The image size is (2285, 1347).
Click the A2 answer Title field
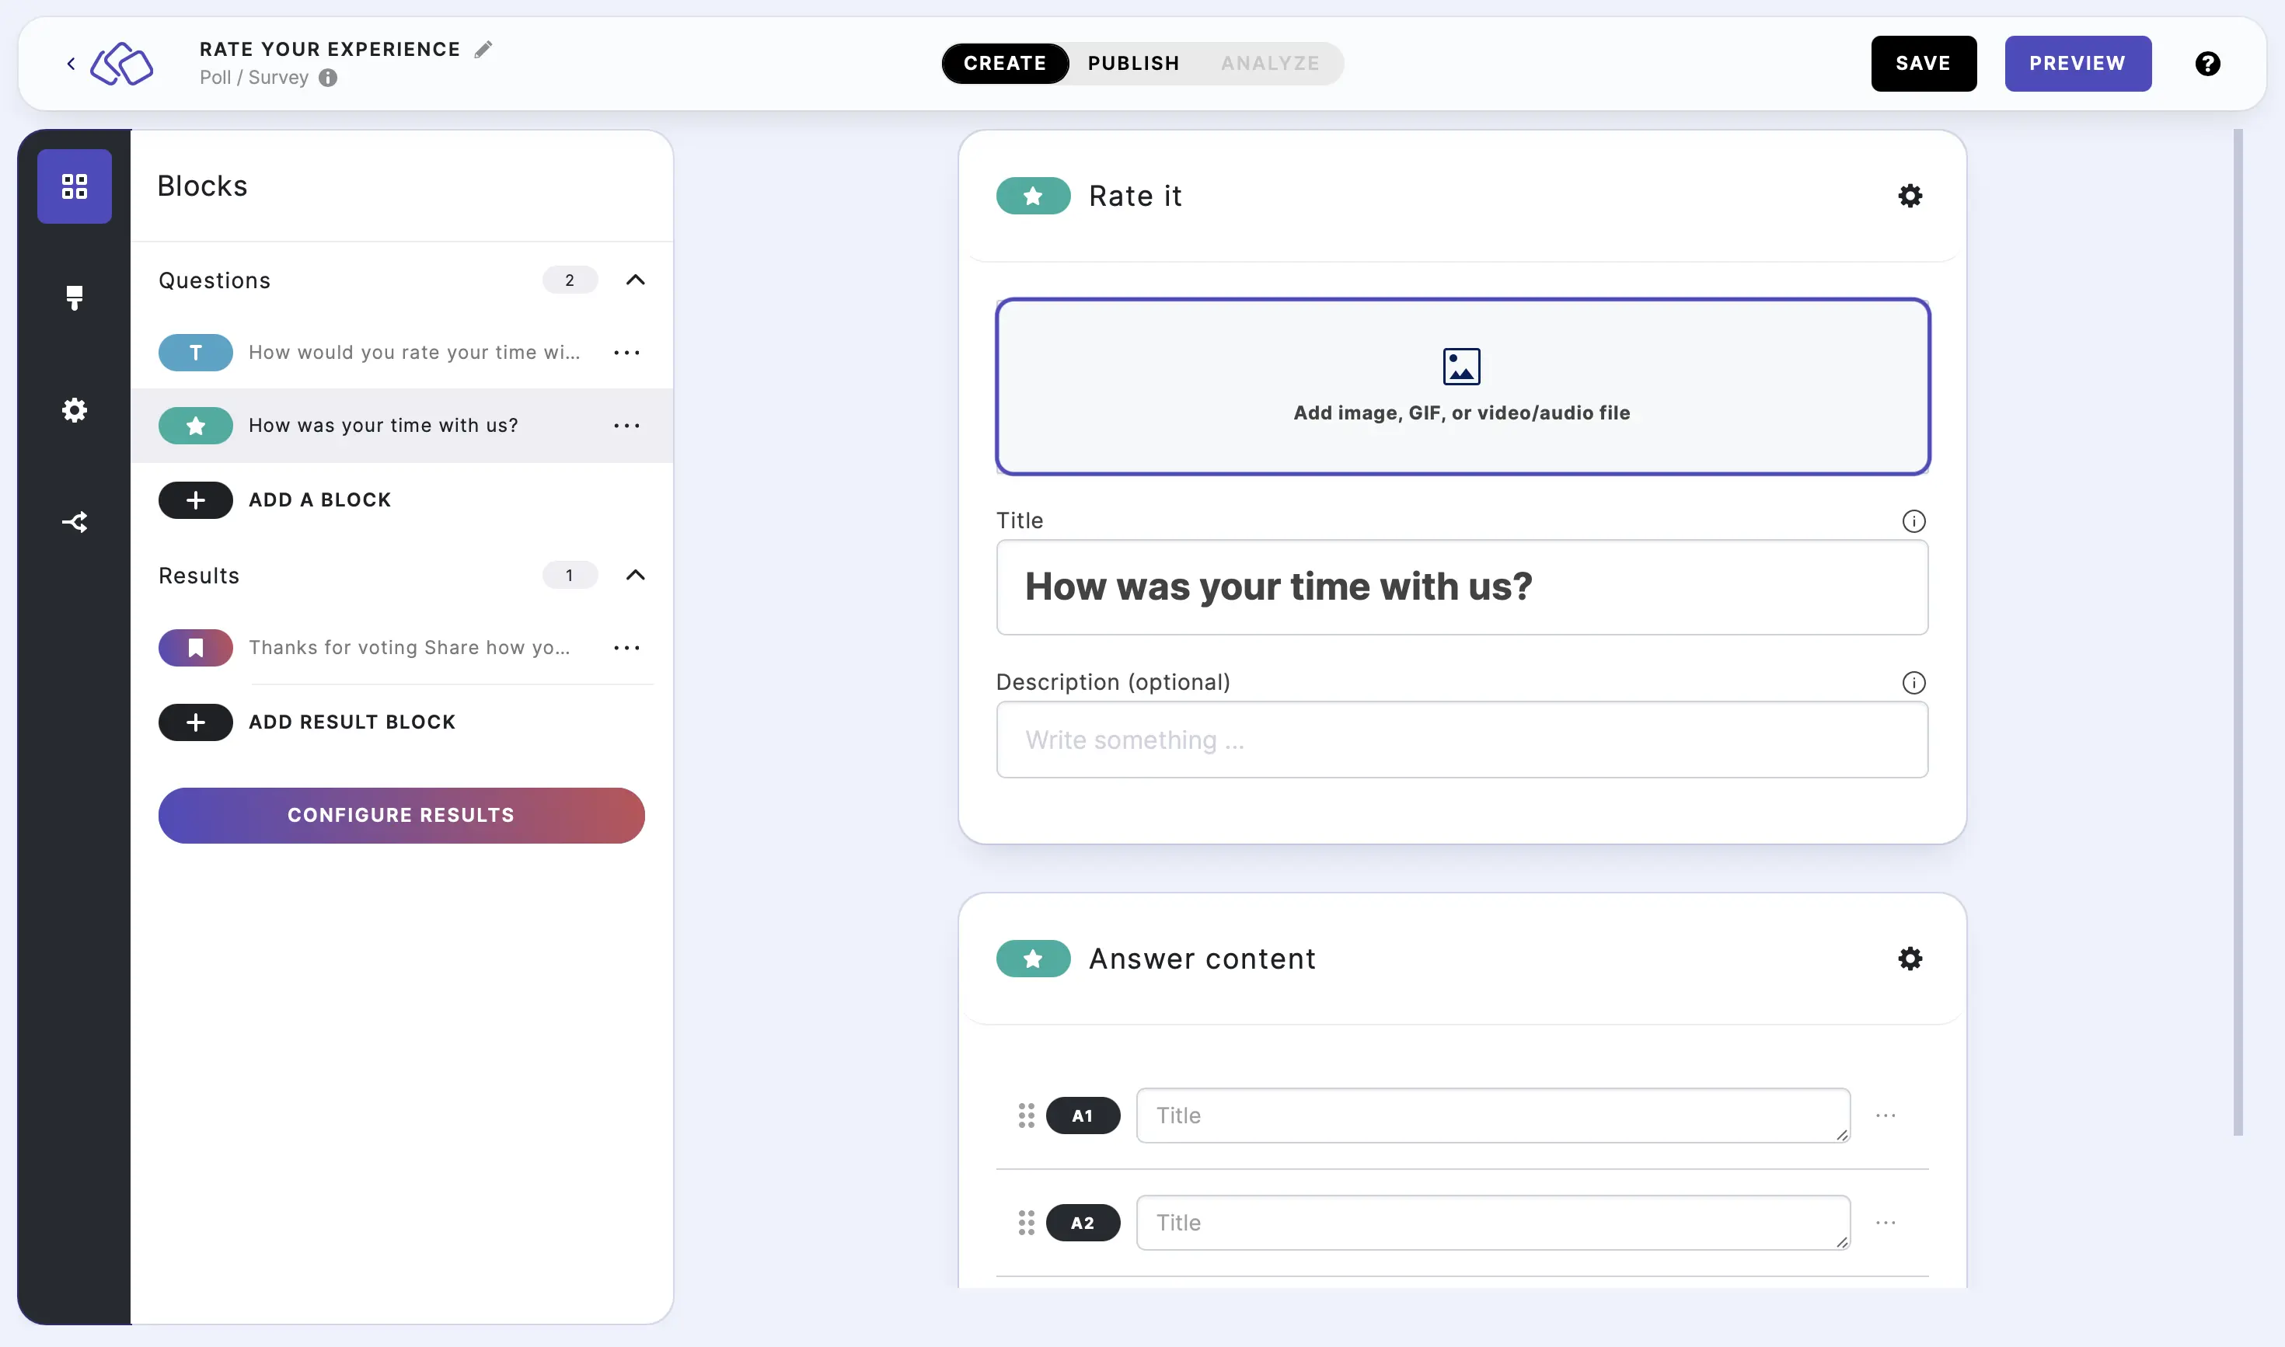click(1493, 1223)
